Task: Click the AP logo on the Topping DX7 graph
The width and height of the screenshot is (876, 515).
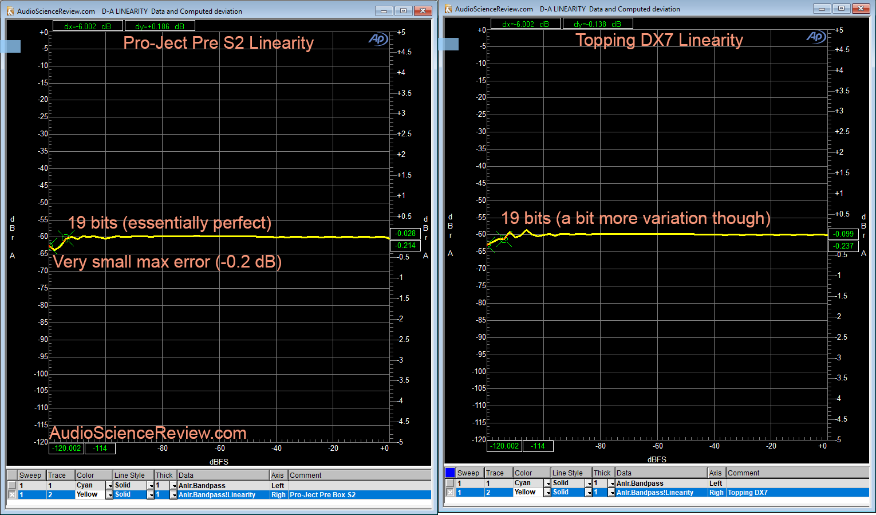Action: tap(816, 37)
